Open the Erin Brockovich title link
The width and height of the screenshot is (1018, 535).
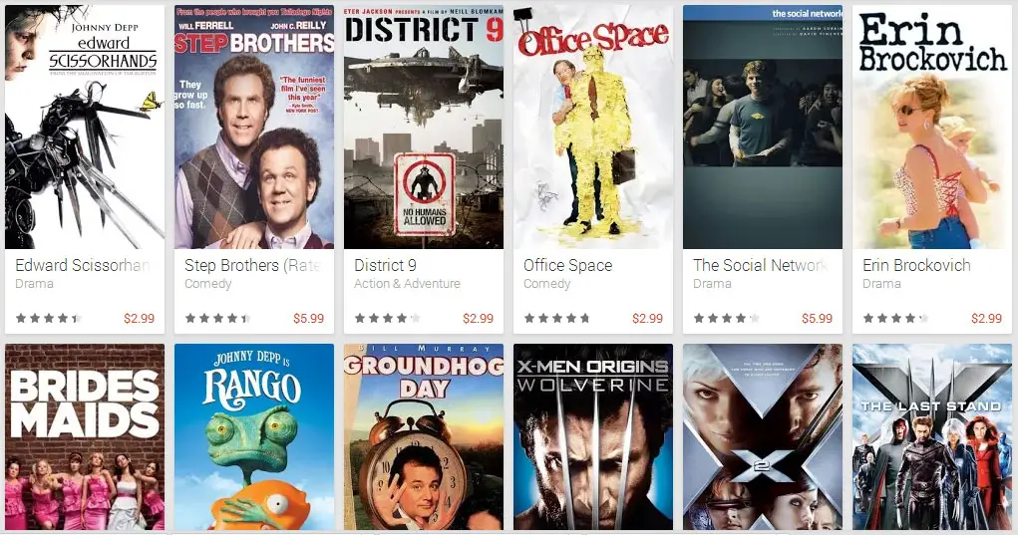click(916, 265)
